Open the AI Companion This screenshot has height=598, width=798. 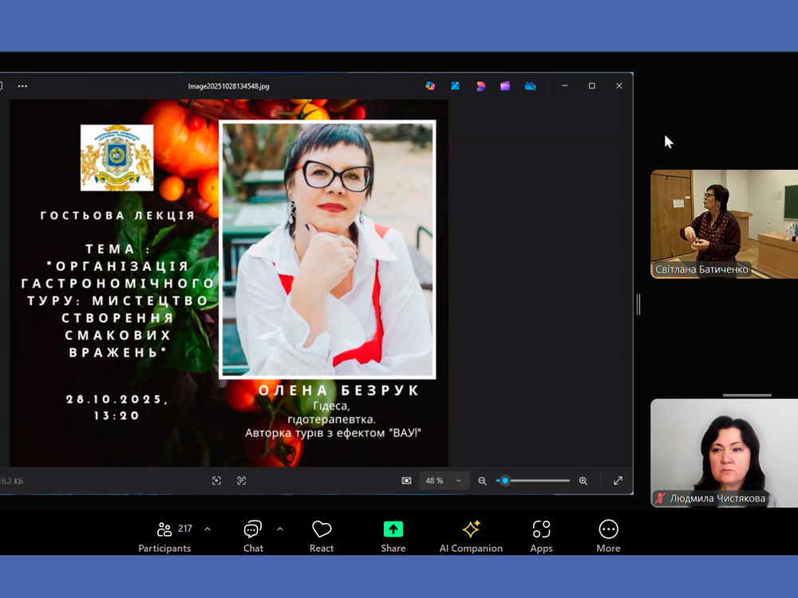pyautogui.click(x=471, y=536)
